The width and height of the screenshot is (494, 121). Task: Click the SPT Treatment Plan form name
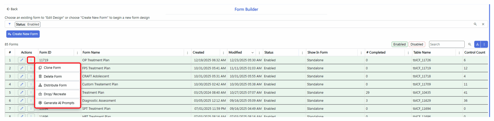tap(96, 108)
